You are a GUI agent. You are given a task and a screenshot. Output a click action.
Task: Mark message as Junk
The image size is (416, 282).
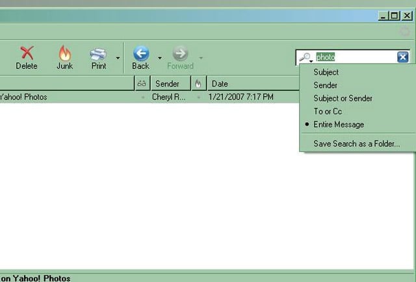coord(65,58)
